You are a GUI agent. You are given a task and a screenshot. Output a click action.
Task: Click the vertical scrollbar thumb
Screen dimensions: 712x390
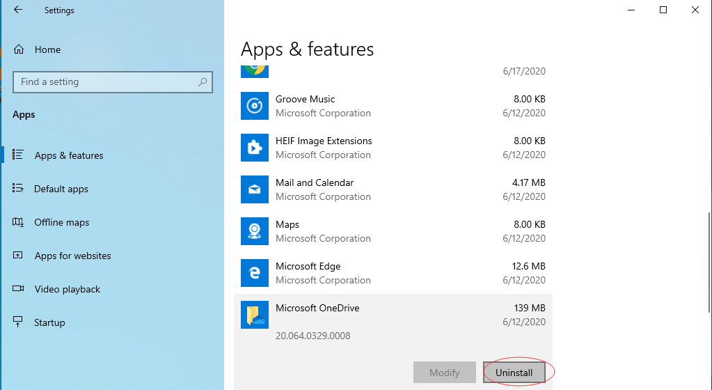pos(709,263)
